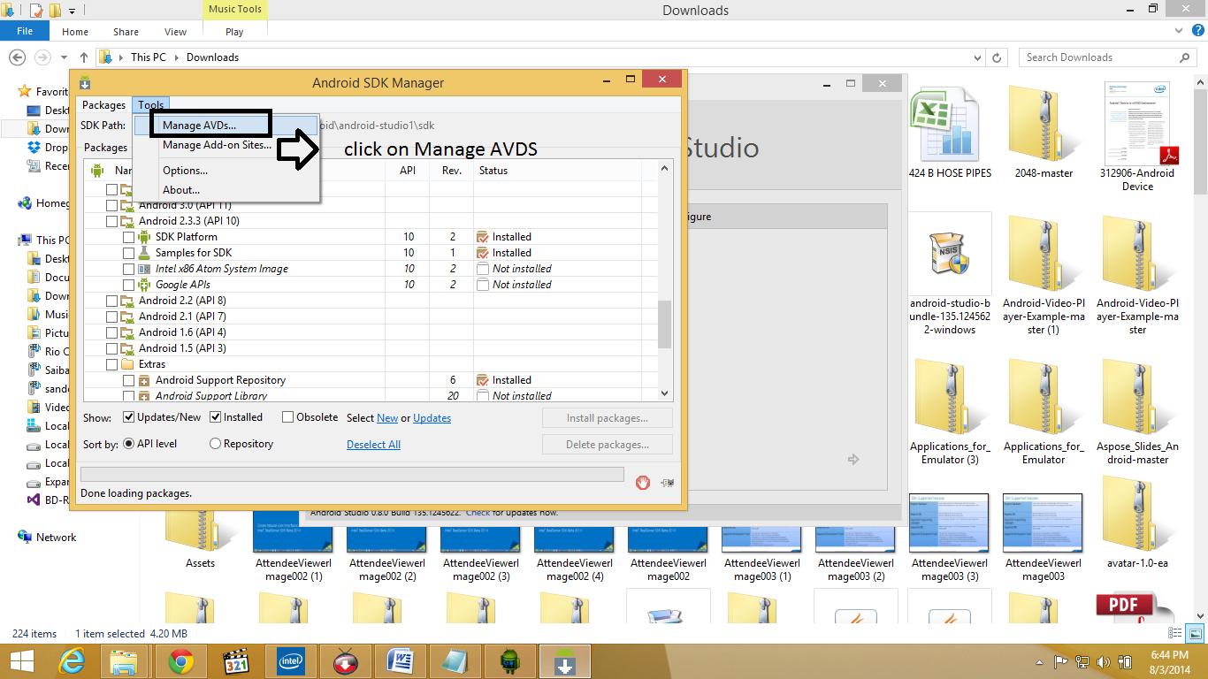The height and width of the screenshot is (679, 1208).
Task: Click the Explorer window vertical scrollbar thumb
Action: coord(1200,141)
